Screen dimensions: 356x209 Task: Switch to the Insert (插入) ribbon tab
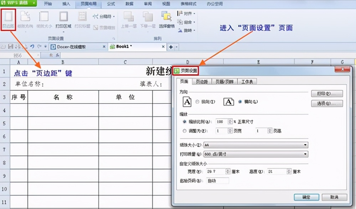[66, 4]
